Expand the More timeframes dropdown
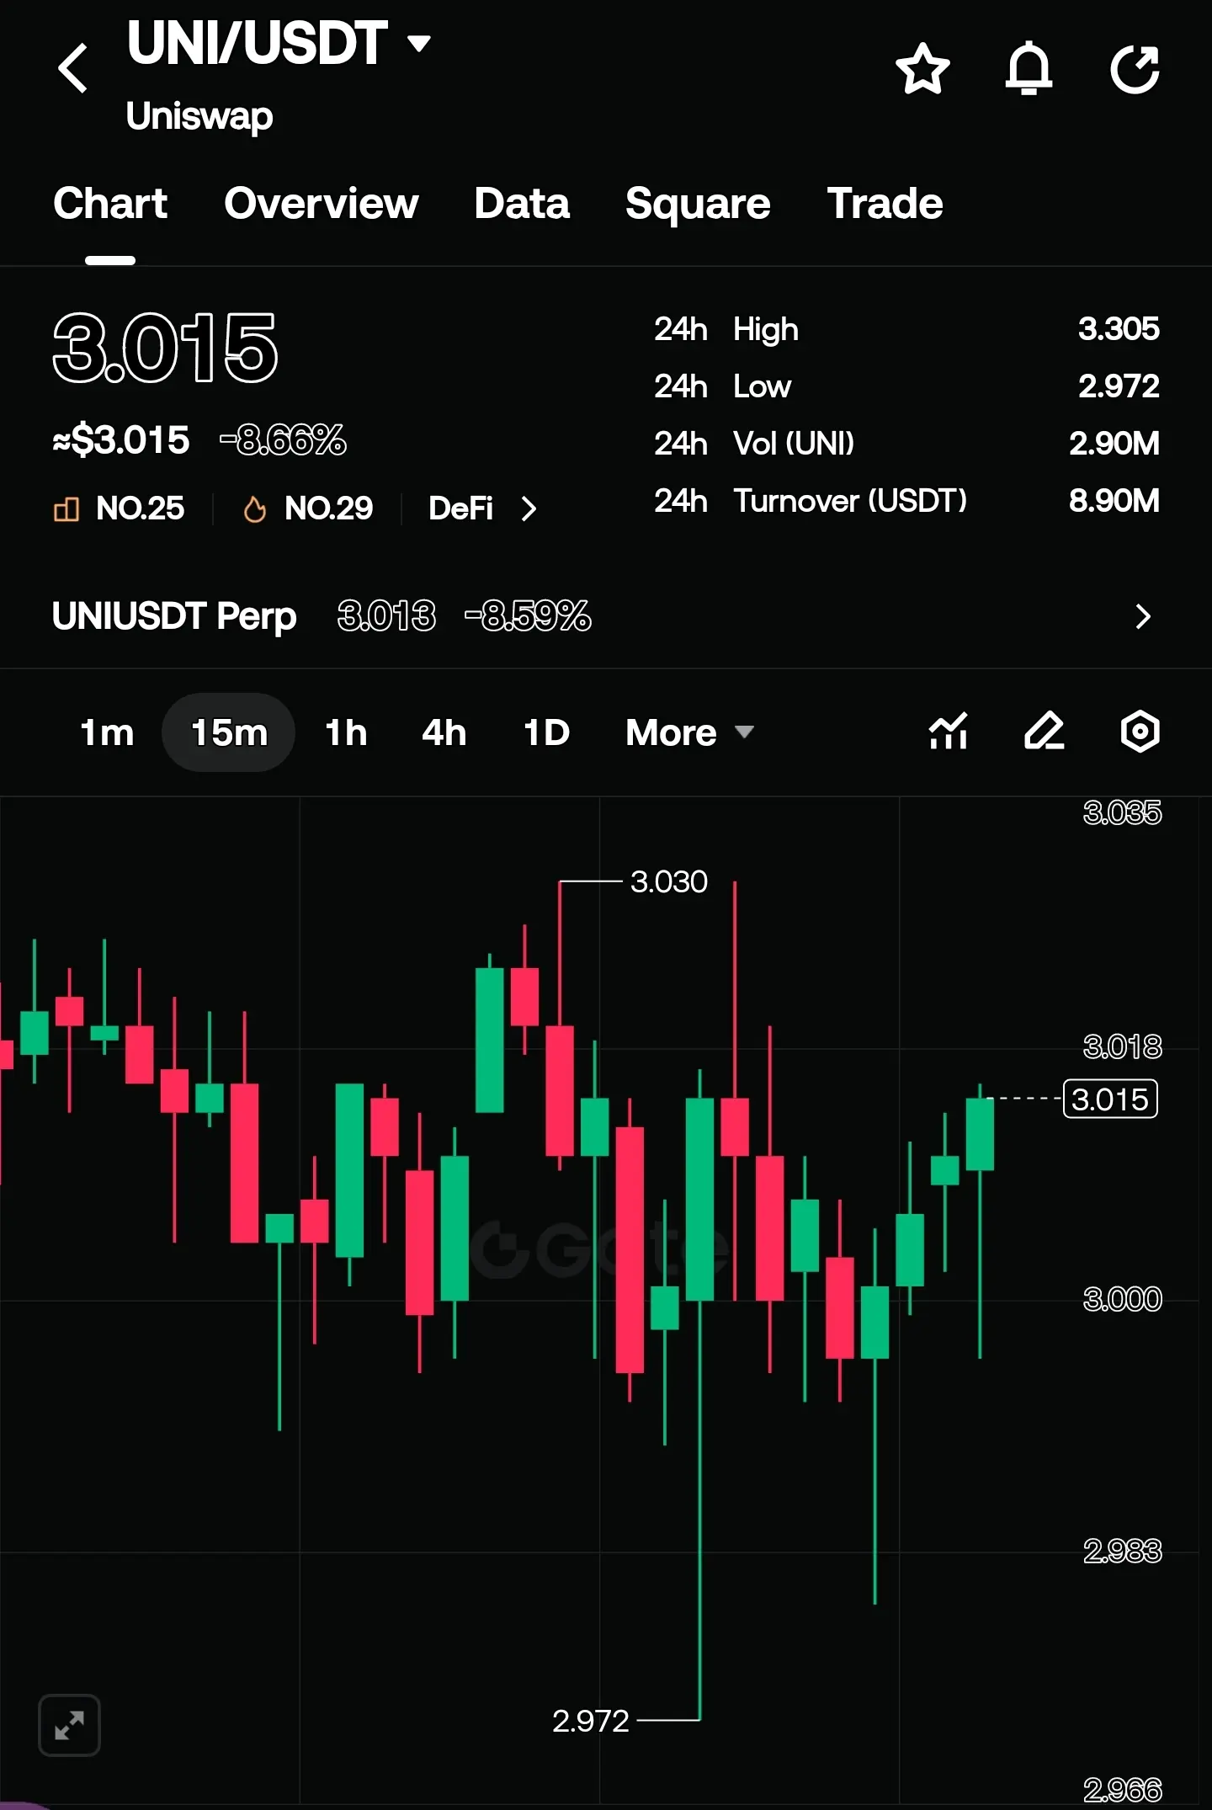This screenshot has height=1810, width=1212. pyautogui.click(x=689, y=732)
